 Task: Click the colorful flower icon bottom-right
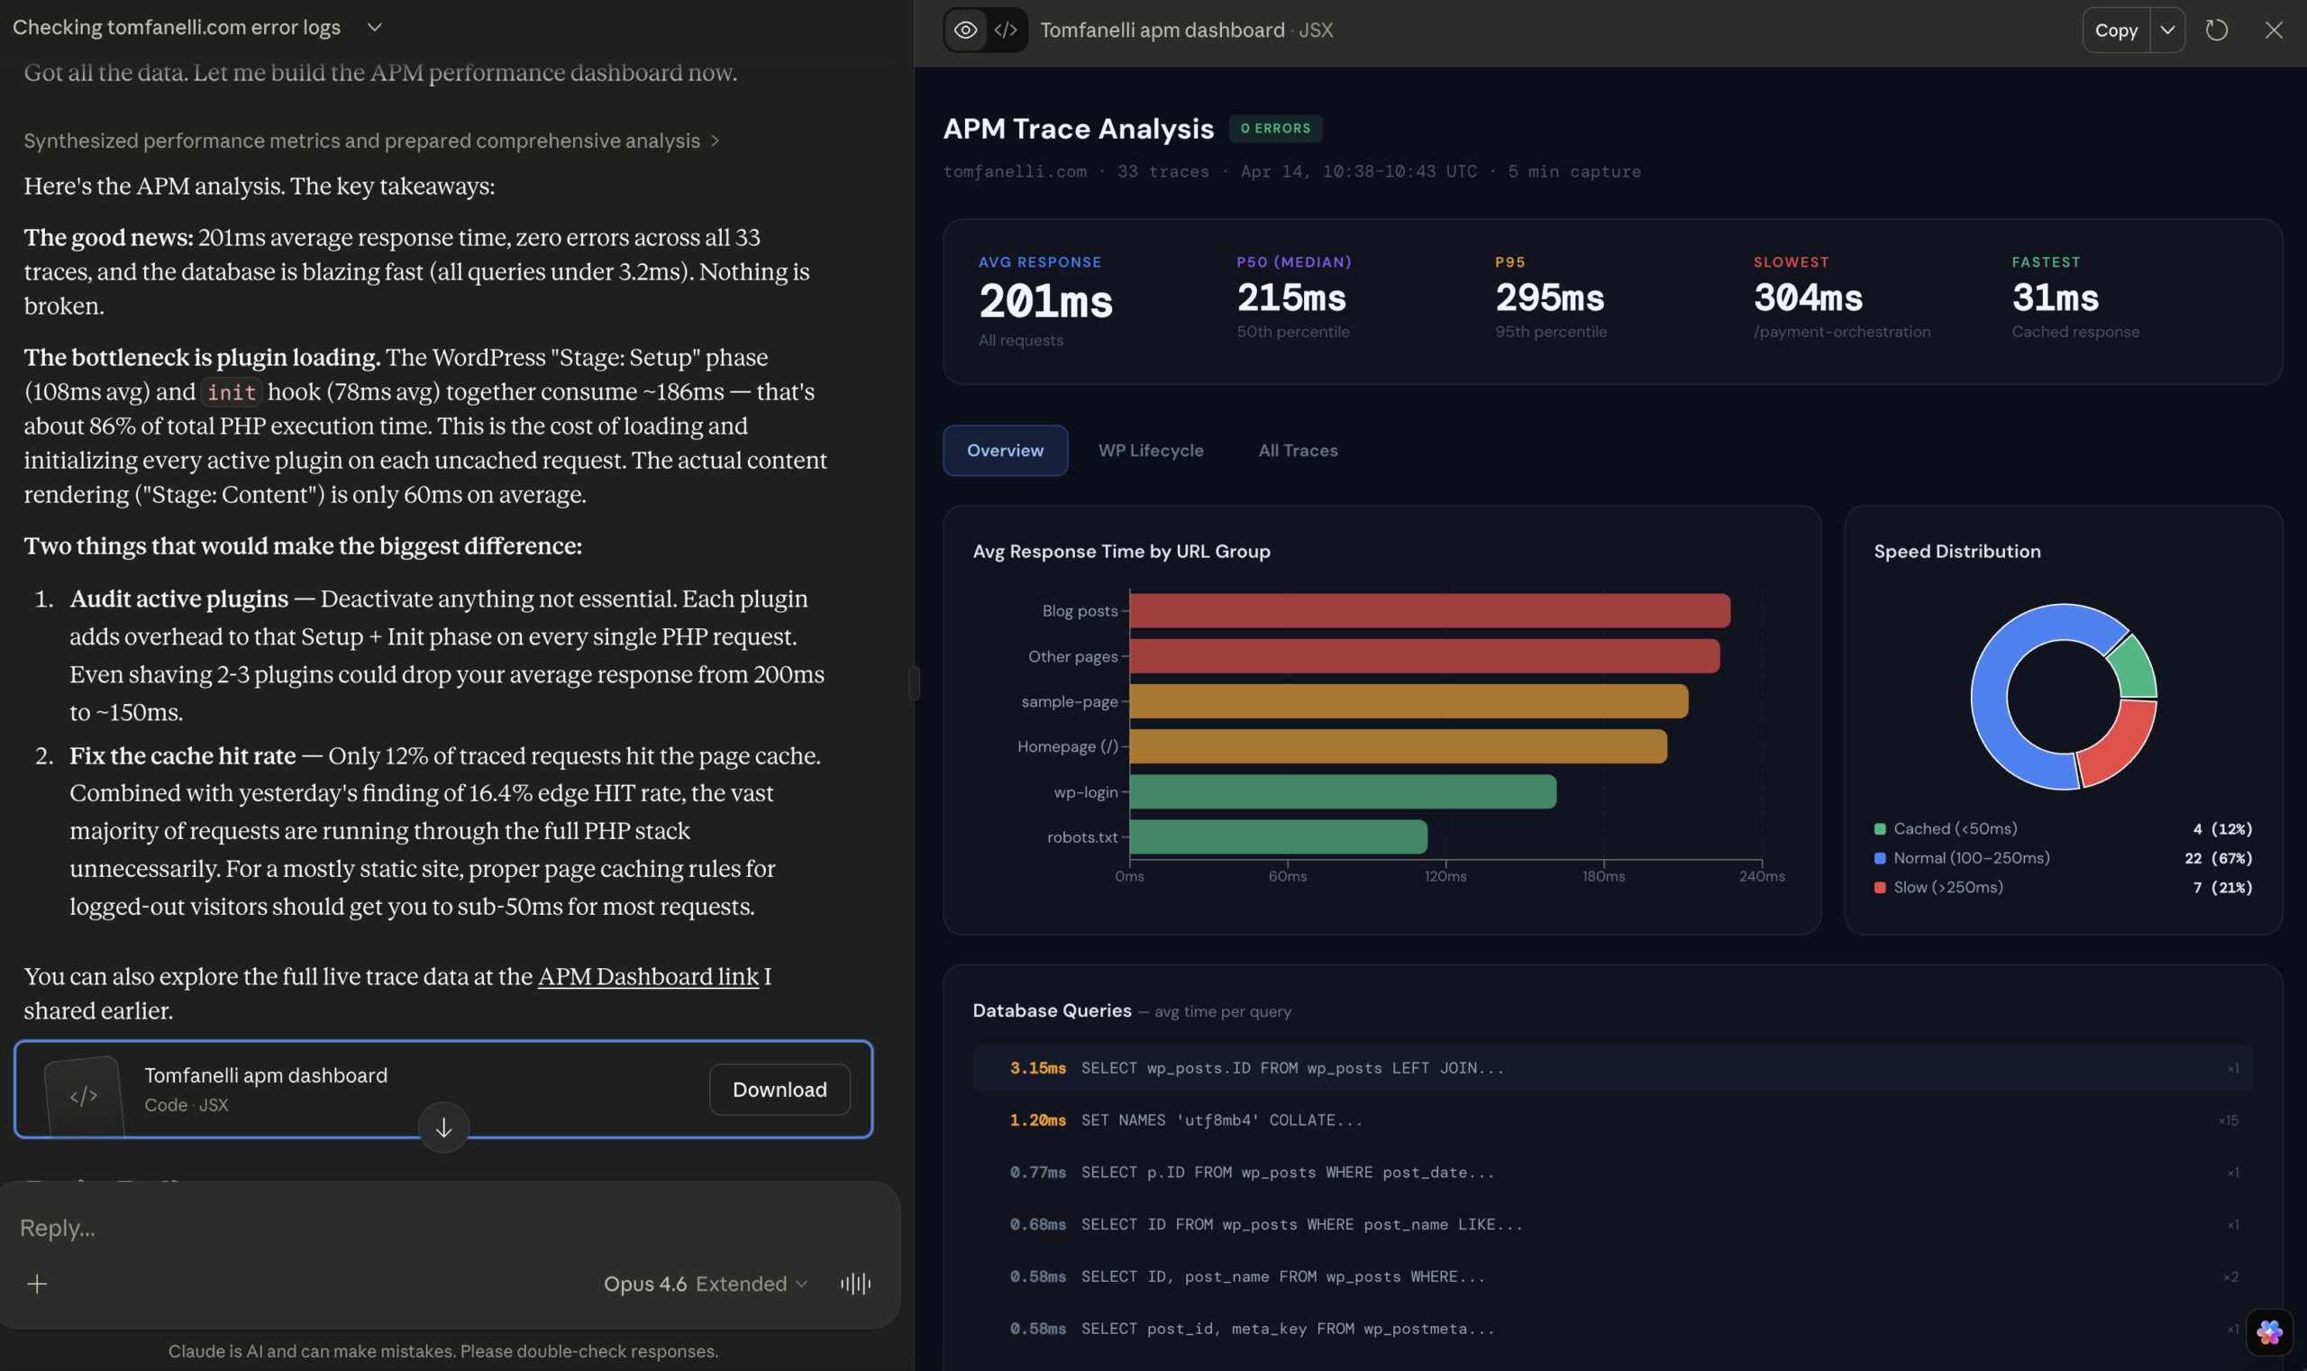click(x=2269, y=1331)
